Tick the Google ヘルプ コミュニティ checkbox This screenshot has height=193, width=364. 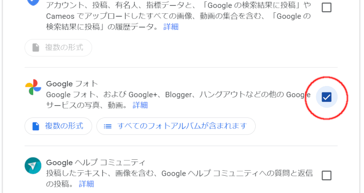tap(326, 175)
